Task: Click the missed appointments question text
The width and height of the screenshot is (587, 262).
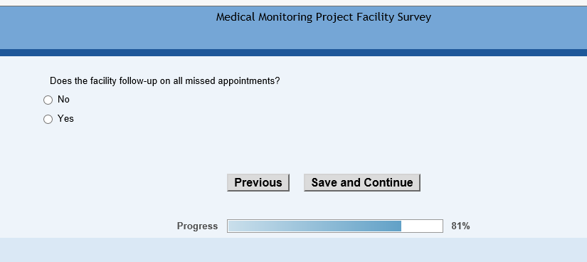Action: pos(165,81)
